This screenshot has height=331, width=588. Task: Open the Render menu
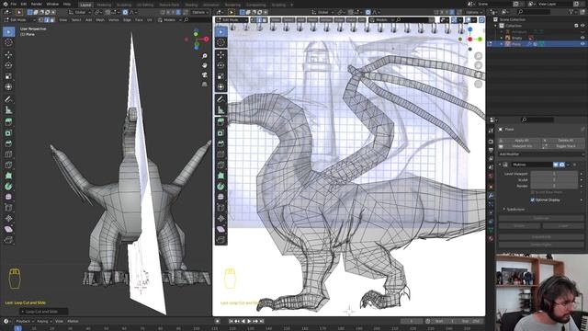[37, 4]
